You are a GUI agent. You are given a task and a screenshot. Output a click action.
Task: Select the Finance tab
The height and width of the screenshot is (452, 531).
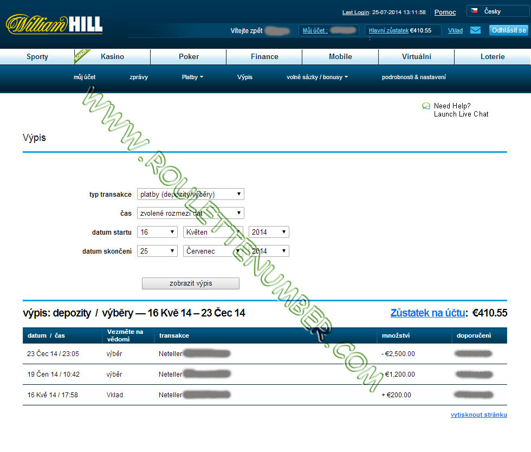click(264, 56)
